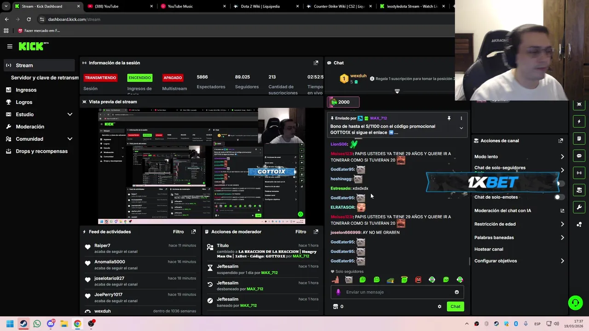Insert the red angry face emote
The width and height of the screenshot is (589, 331).
pos(418,280)
